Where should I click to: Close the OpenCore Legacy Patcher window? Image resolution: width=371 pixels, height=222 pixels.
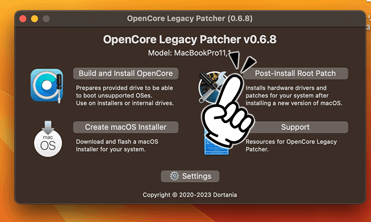tap(23, 19)
